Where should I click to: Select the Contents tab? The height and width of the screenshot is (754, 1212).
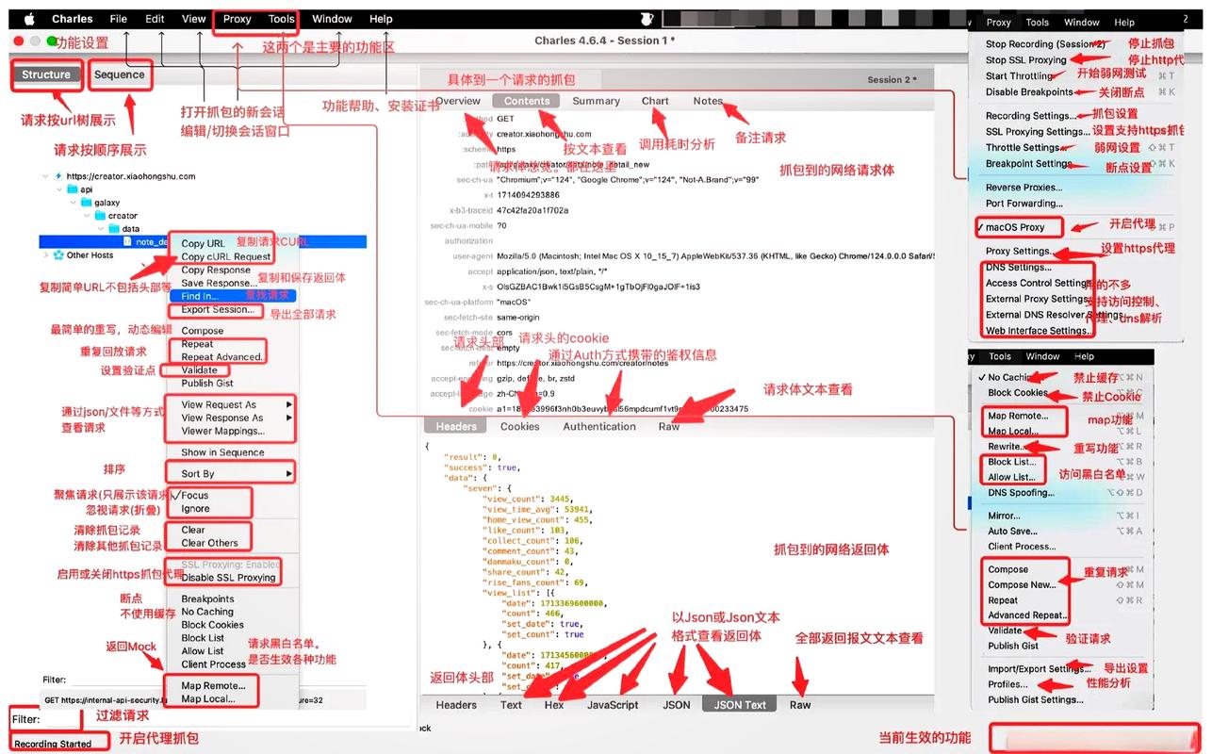(527, 101)
